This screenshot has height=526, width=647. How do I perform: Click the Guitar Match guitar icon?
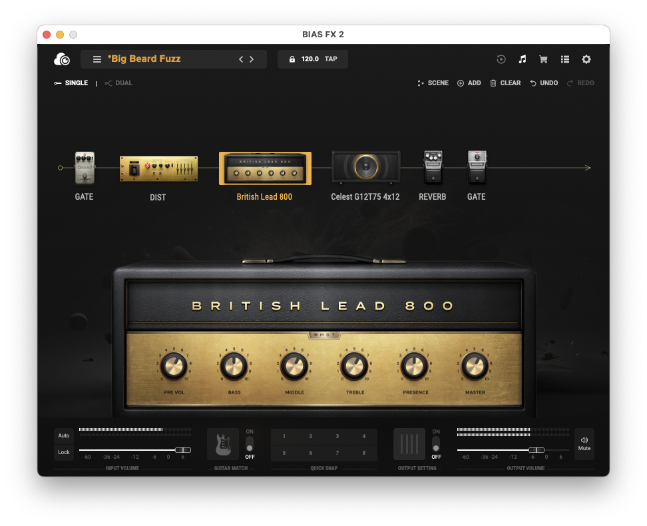coord(223,444)
